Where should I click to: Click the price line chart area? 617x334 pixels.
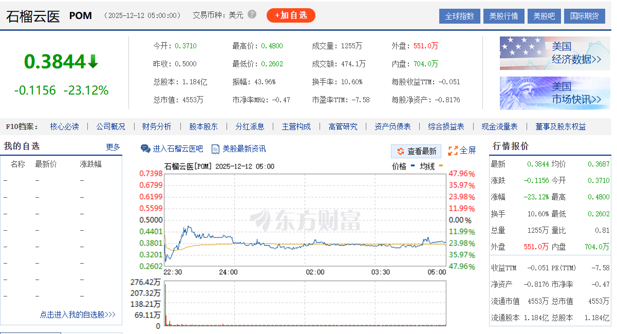305,220
